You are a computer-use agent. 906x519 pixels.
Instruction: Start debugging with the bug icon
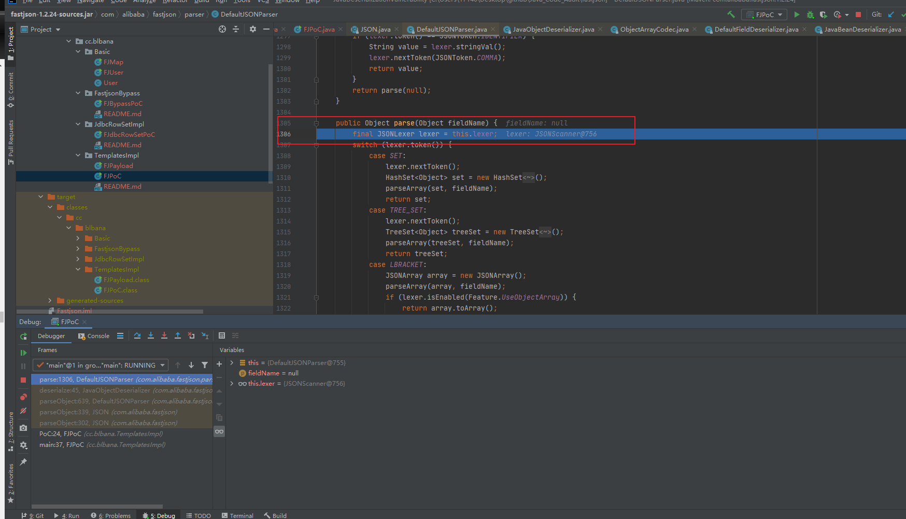[810, 15]
